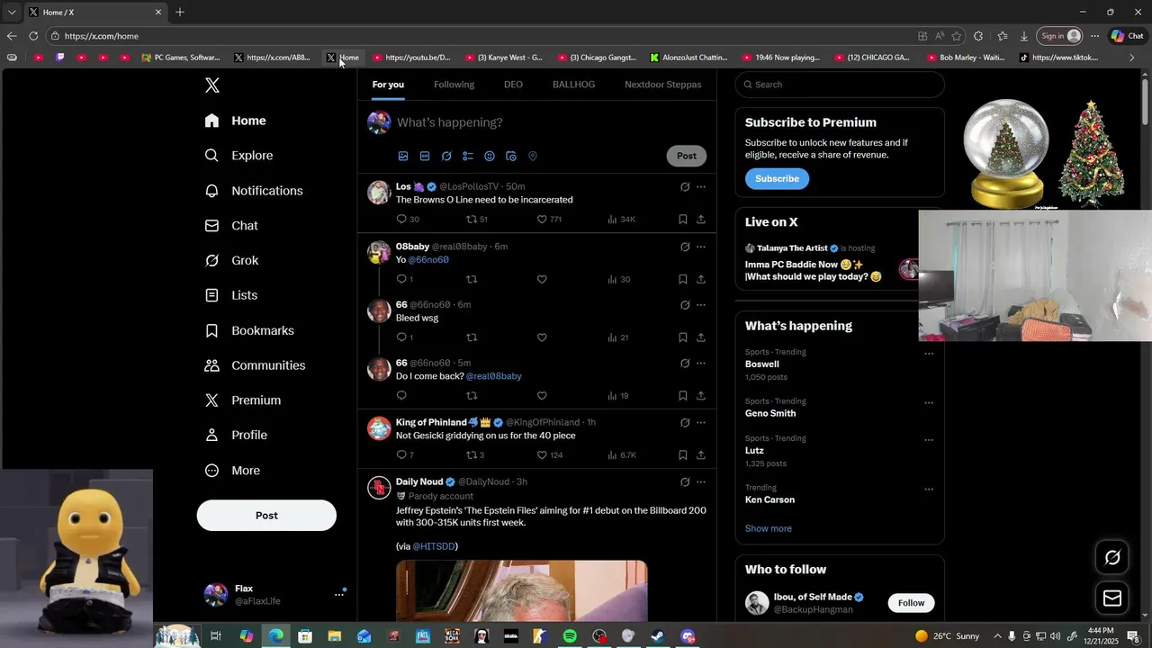Tag location in composer
Screen dimensions: 1152x648
(x=533, y=156)
